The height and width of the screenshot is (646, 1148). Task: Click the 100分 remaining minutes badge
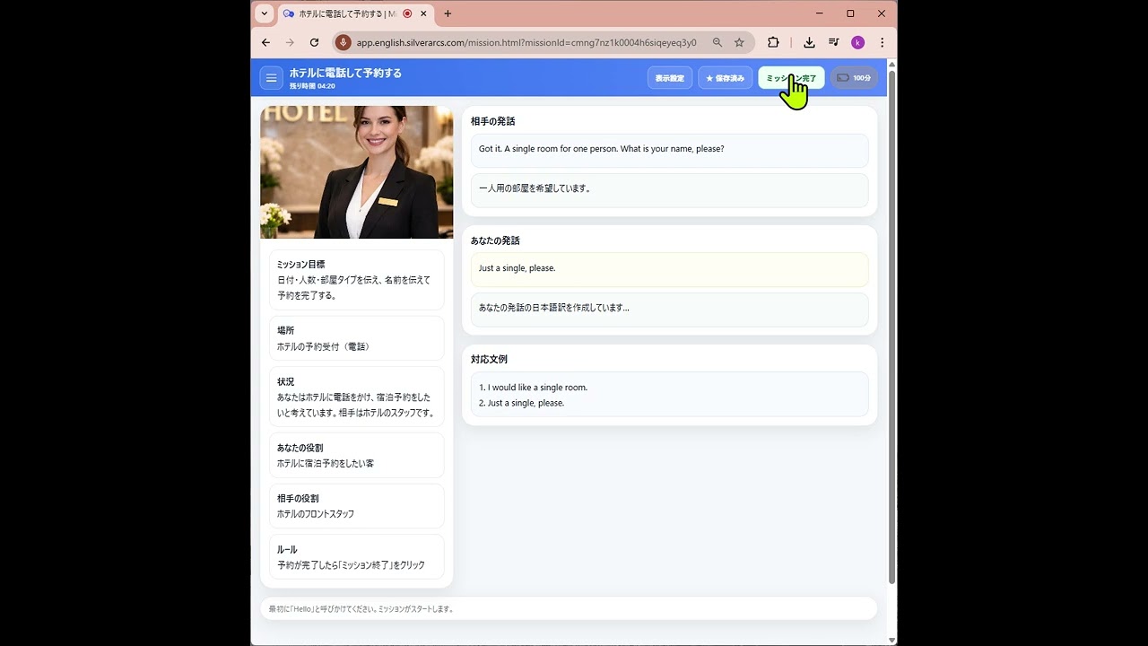pyautogui.click(x=854, y=78)
